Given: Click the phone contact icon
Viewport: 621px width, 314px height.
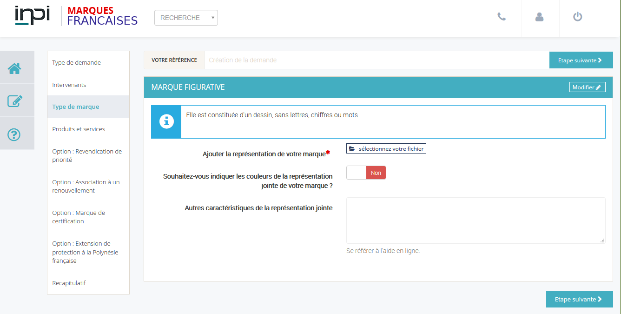Looking at the screenshot, I should tap(502, 17).
